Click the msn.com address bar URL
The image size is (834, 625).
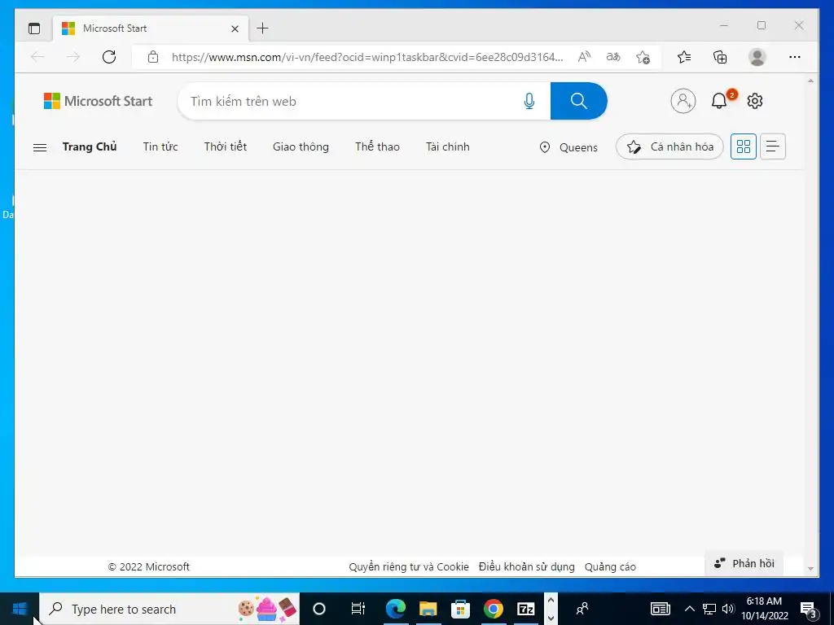click(367, 57)
